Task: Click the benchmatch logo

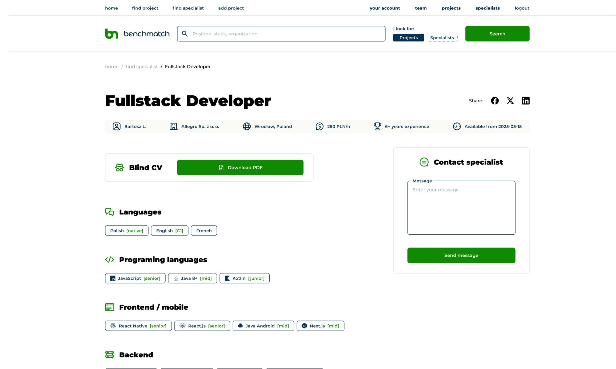Action: coord(137,34)
